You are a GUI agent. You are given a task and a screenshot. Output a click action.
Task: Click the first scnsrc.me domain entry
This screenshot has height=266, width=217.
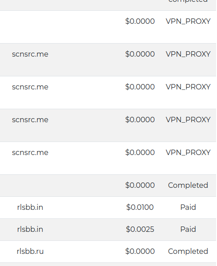point(30,54)
